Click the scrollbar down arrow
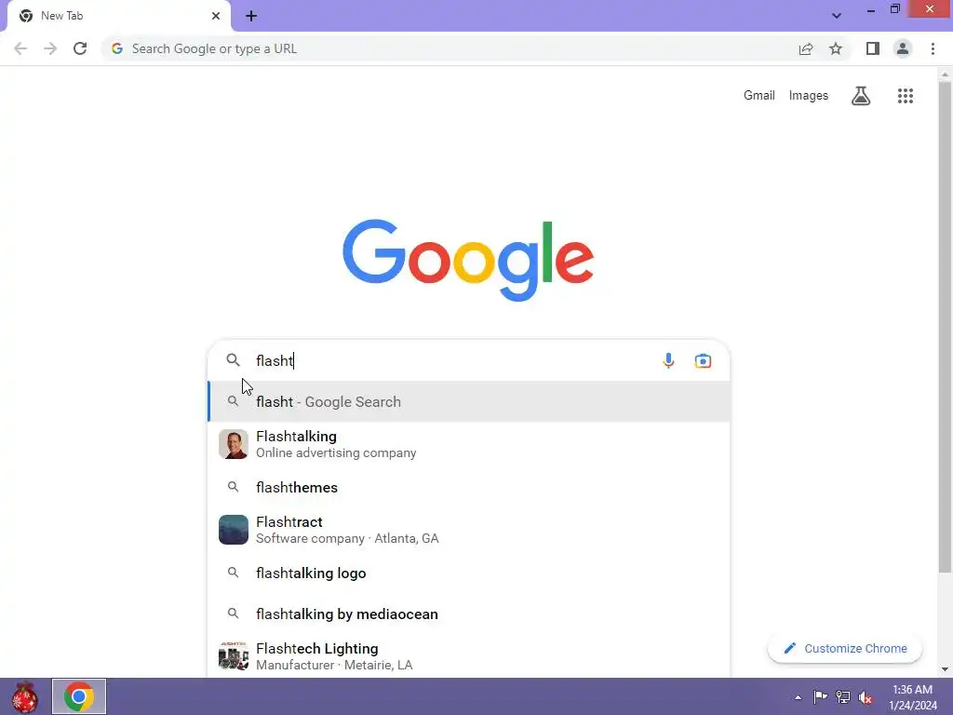This screenshot has width=953, height=715. (x=945, y=669)
